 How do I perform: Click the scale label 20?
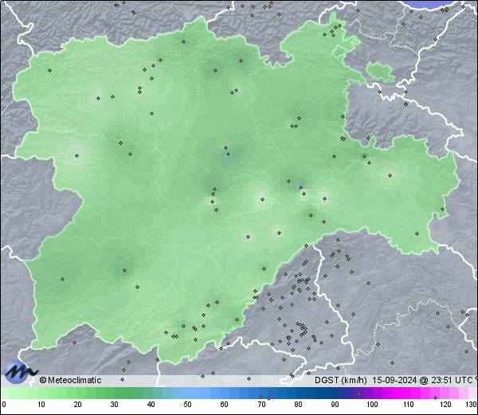[x=78, y=405]
